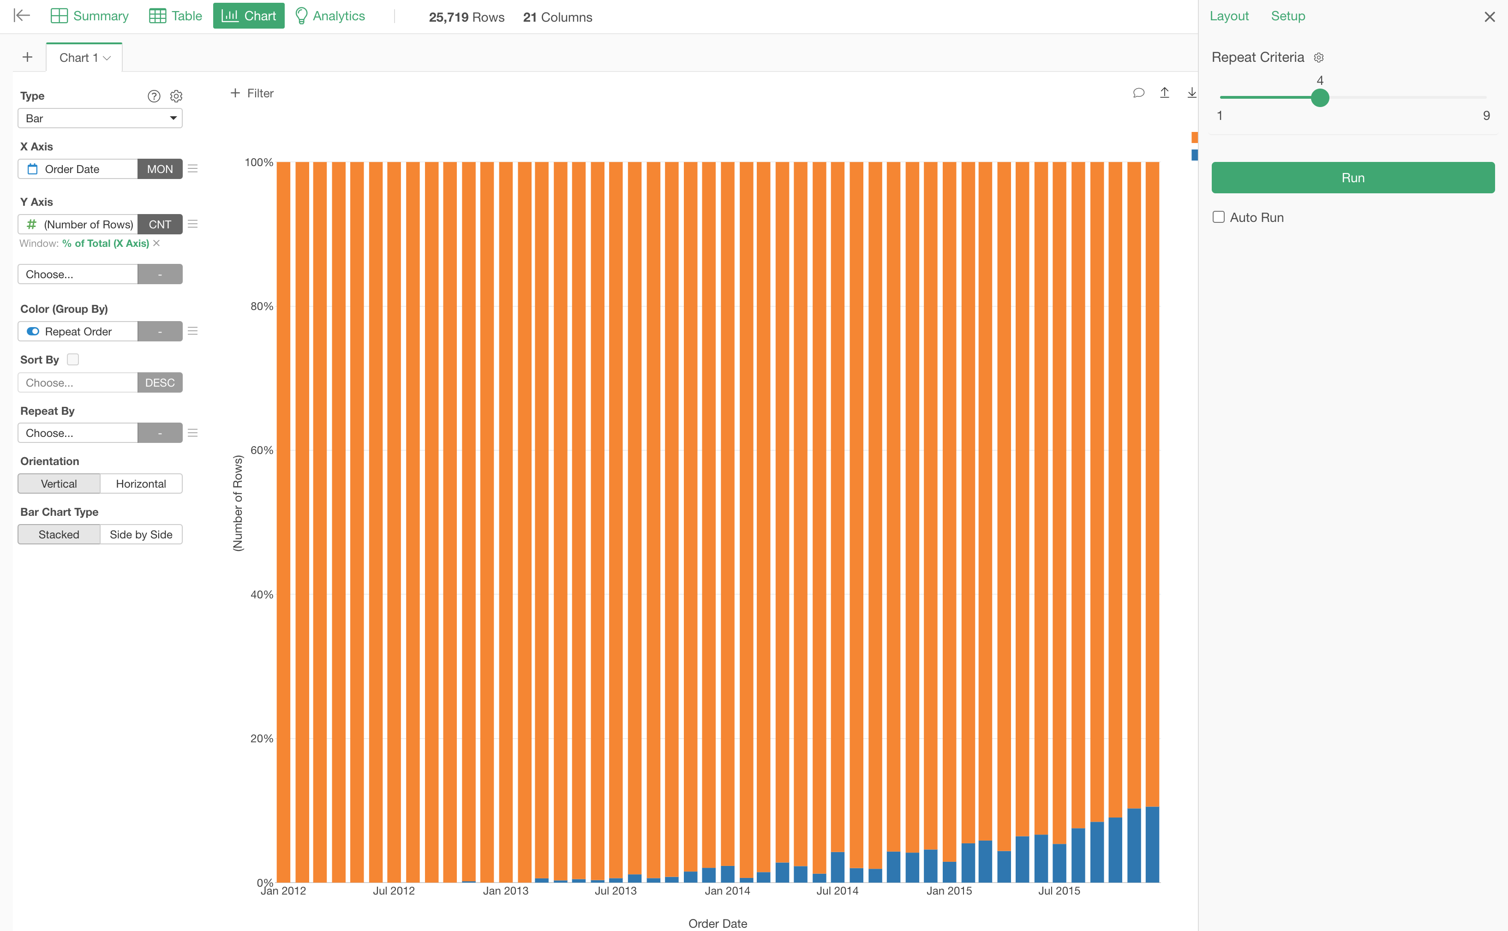Switch bar chart type to Side by Side

140,534
